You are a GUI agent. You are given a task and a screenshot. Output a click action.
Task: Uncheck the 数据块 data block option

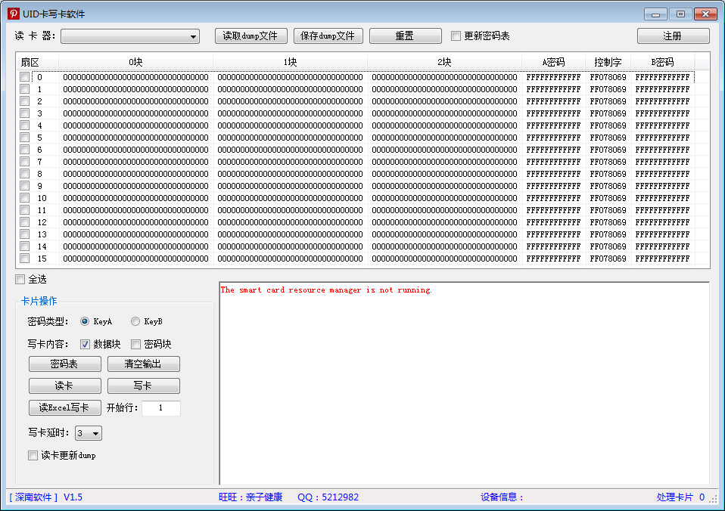coord(86,344)
